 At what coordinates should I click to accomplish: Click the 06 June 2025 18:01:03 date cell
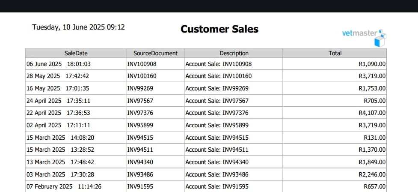tap(76, 64)
